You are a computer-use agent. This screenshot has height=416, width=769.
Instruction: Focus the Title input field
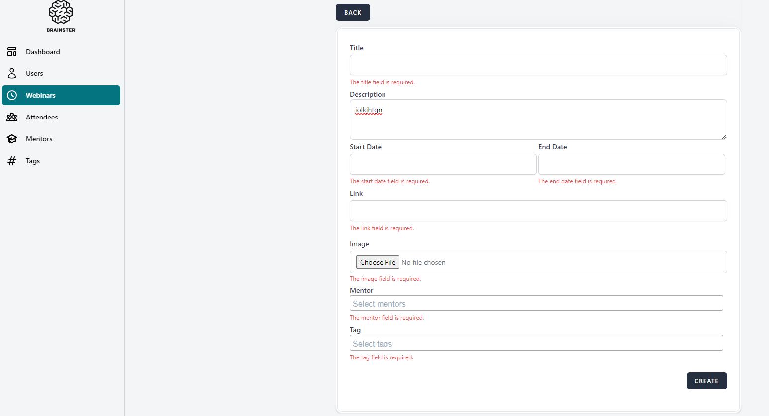(538, 65)
